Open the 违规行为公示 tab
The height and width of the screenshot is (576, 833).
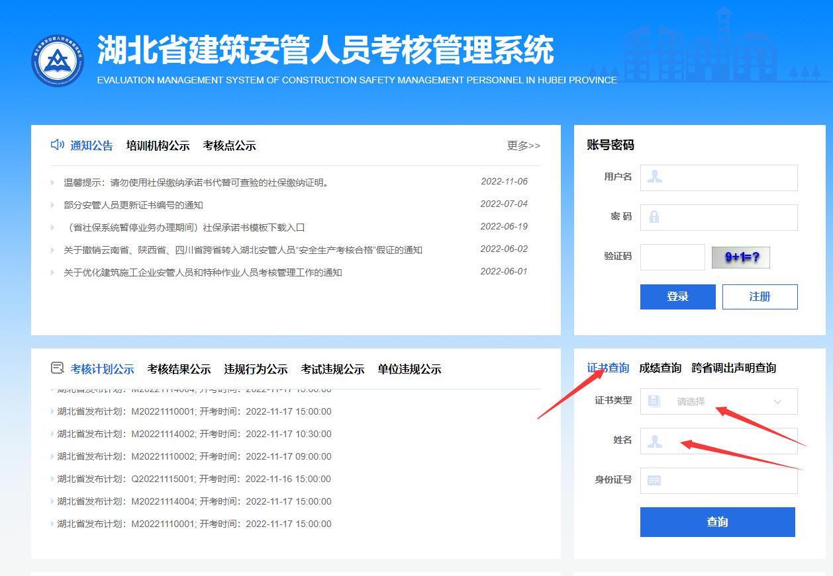pos(256,369)
